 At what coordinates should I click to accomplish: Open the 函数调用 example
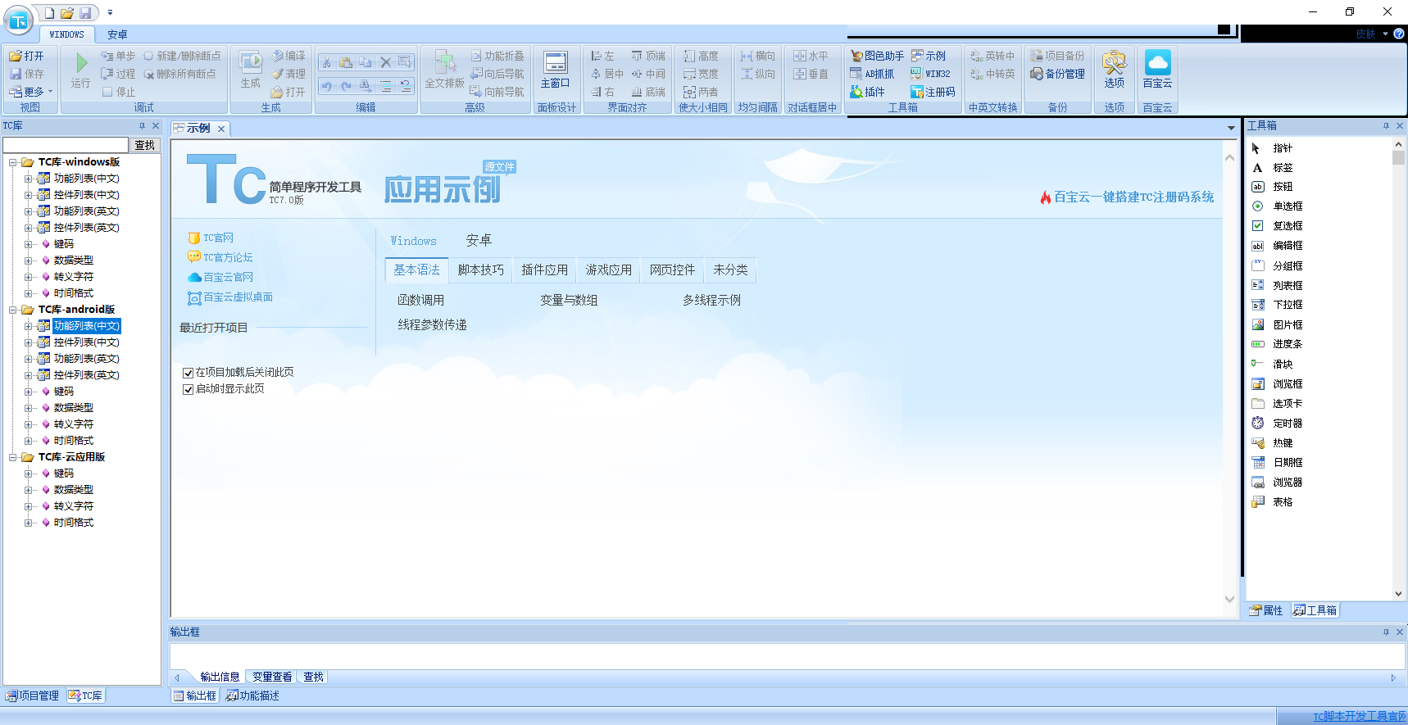pyautogui.click(x=421, y=301)
